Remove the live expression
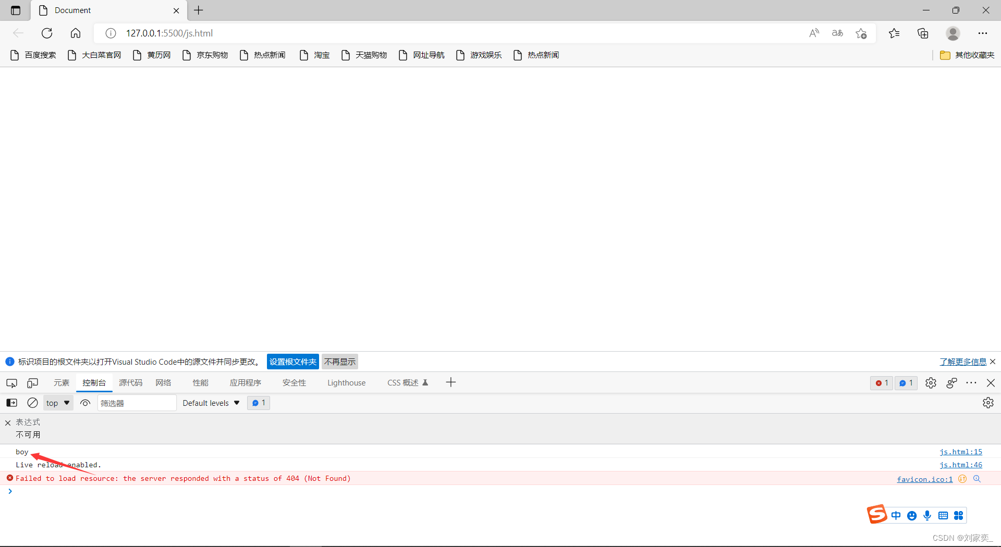Viewport: 1001px width, 547px height. (x=8, y=423)
